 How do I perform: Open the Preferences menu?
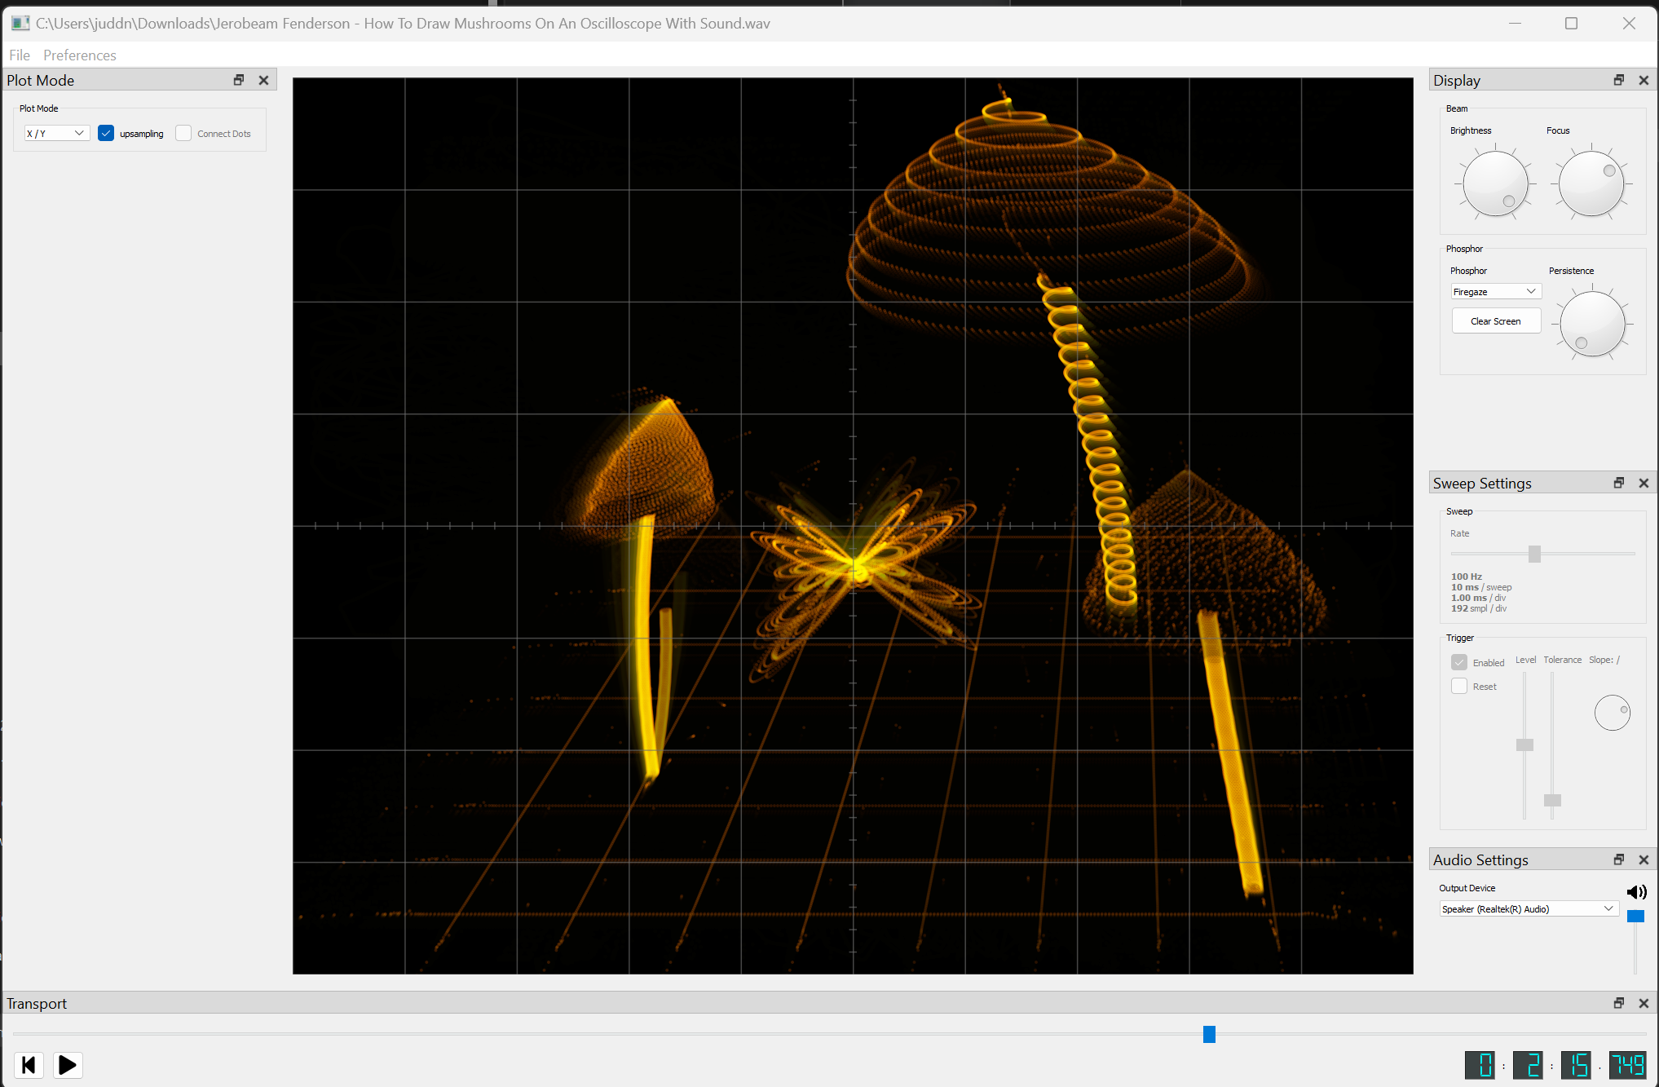(x=80, y=55)
